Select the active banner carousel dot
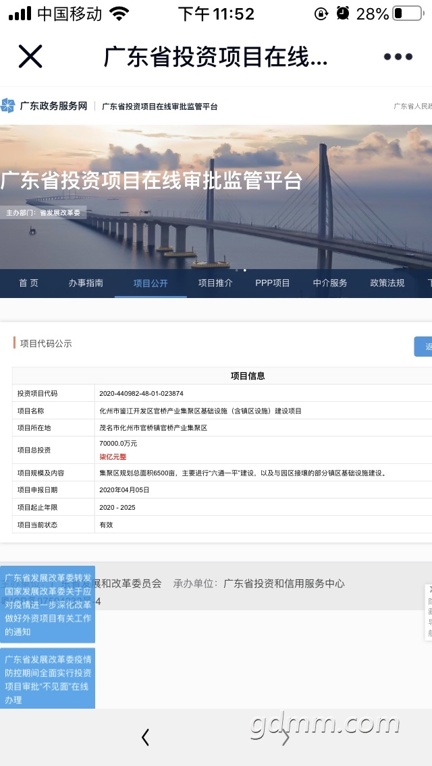432x766 pixels. click(x=245, y=270)
